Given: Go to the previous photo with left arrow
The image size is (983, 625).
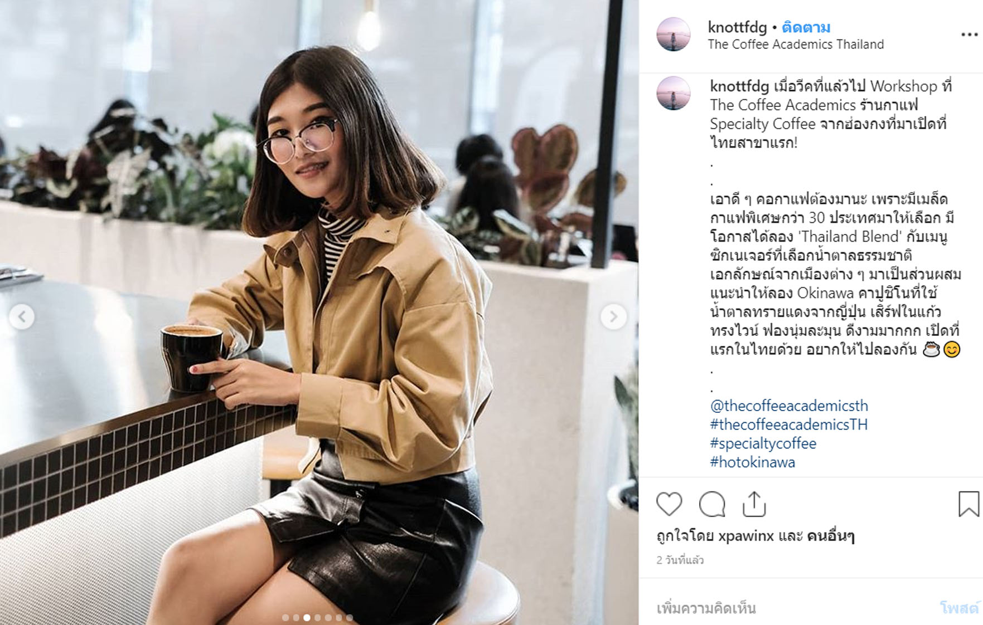Looking at the screenshot, I should point(22,316).
